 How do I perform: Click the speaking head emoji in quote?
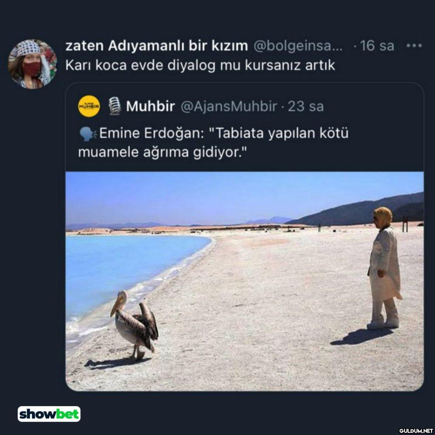(x=87, y=134)
